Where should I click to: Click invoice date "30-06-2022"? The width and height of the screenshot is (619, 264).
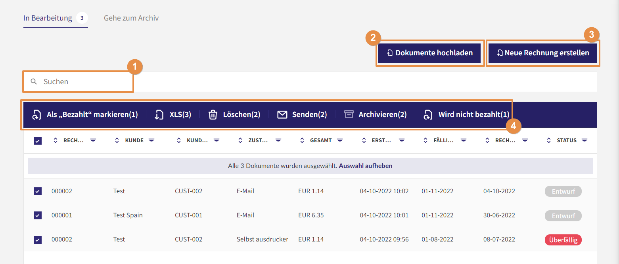pos(499,215)
